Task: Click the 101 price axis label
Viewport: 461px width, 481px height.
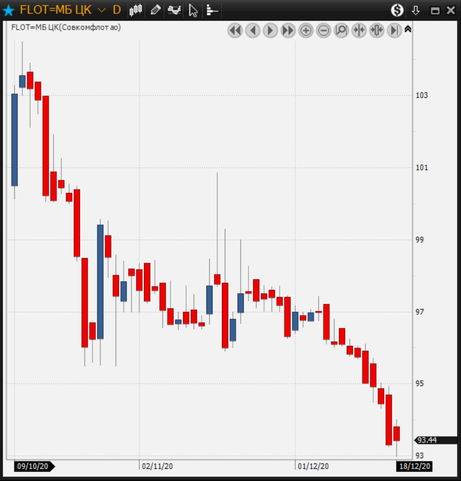Action: click(422, 168)
